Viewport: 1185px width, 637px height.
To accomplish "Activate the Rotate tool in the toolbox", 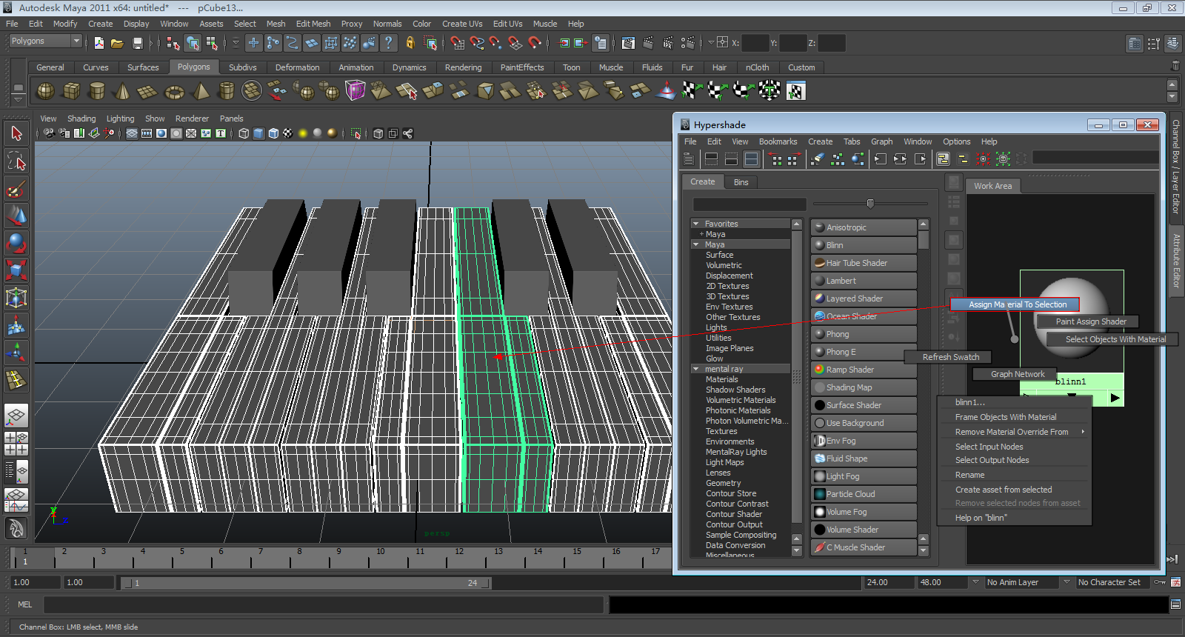I will click(x=16, y=243).
